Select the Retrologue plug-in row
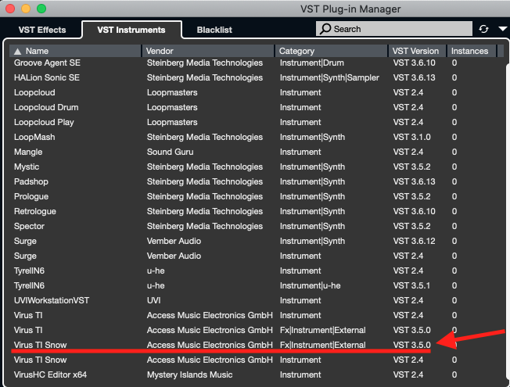The image size is (510, 387). [x=257, y=211]
